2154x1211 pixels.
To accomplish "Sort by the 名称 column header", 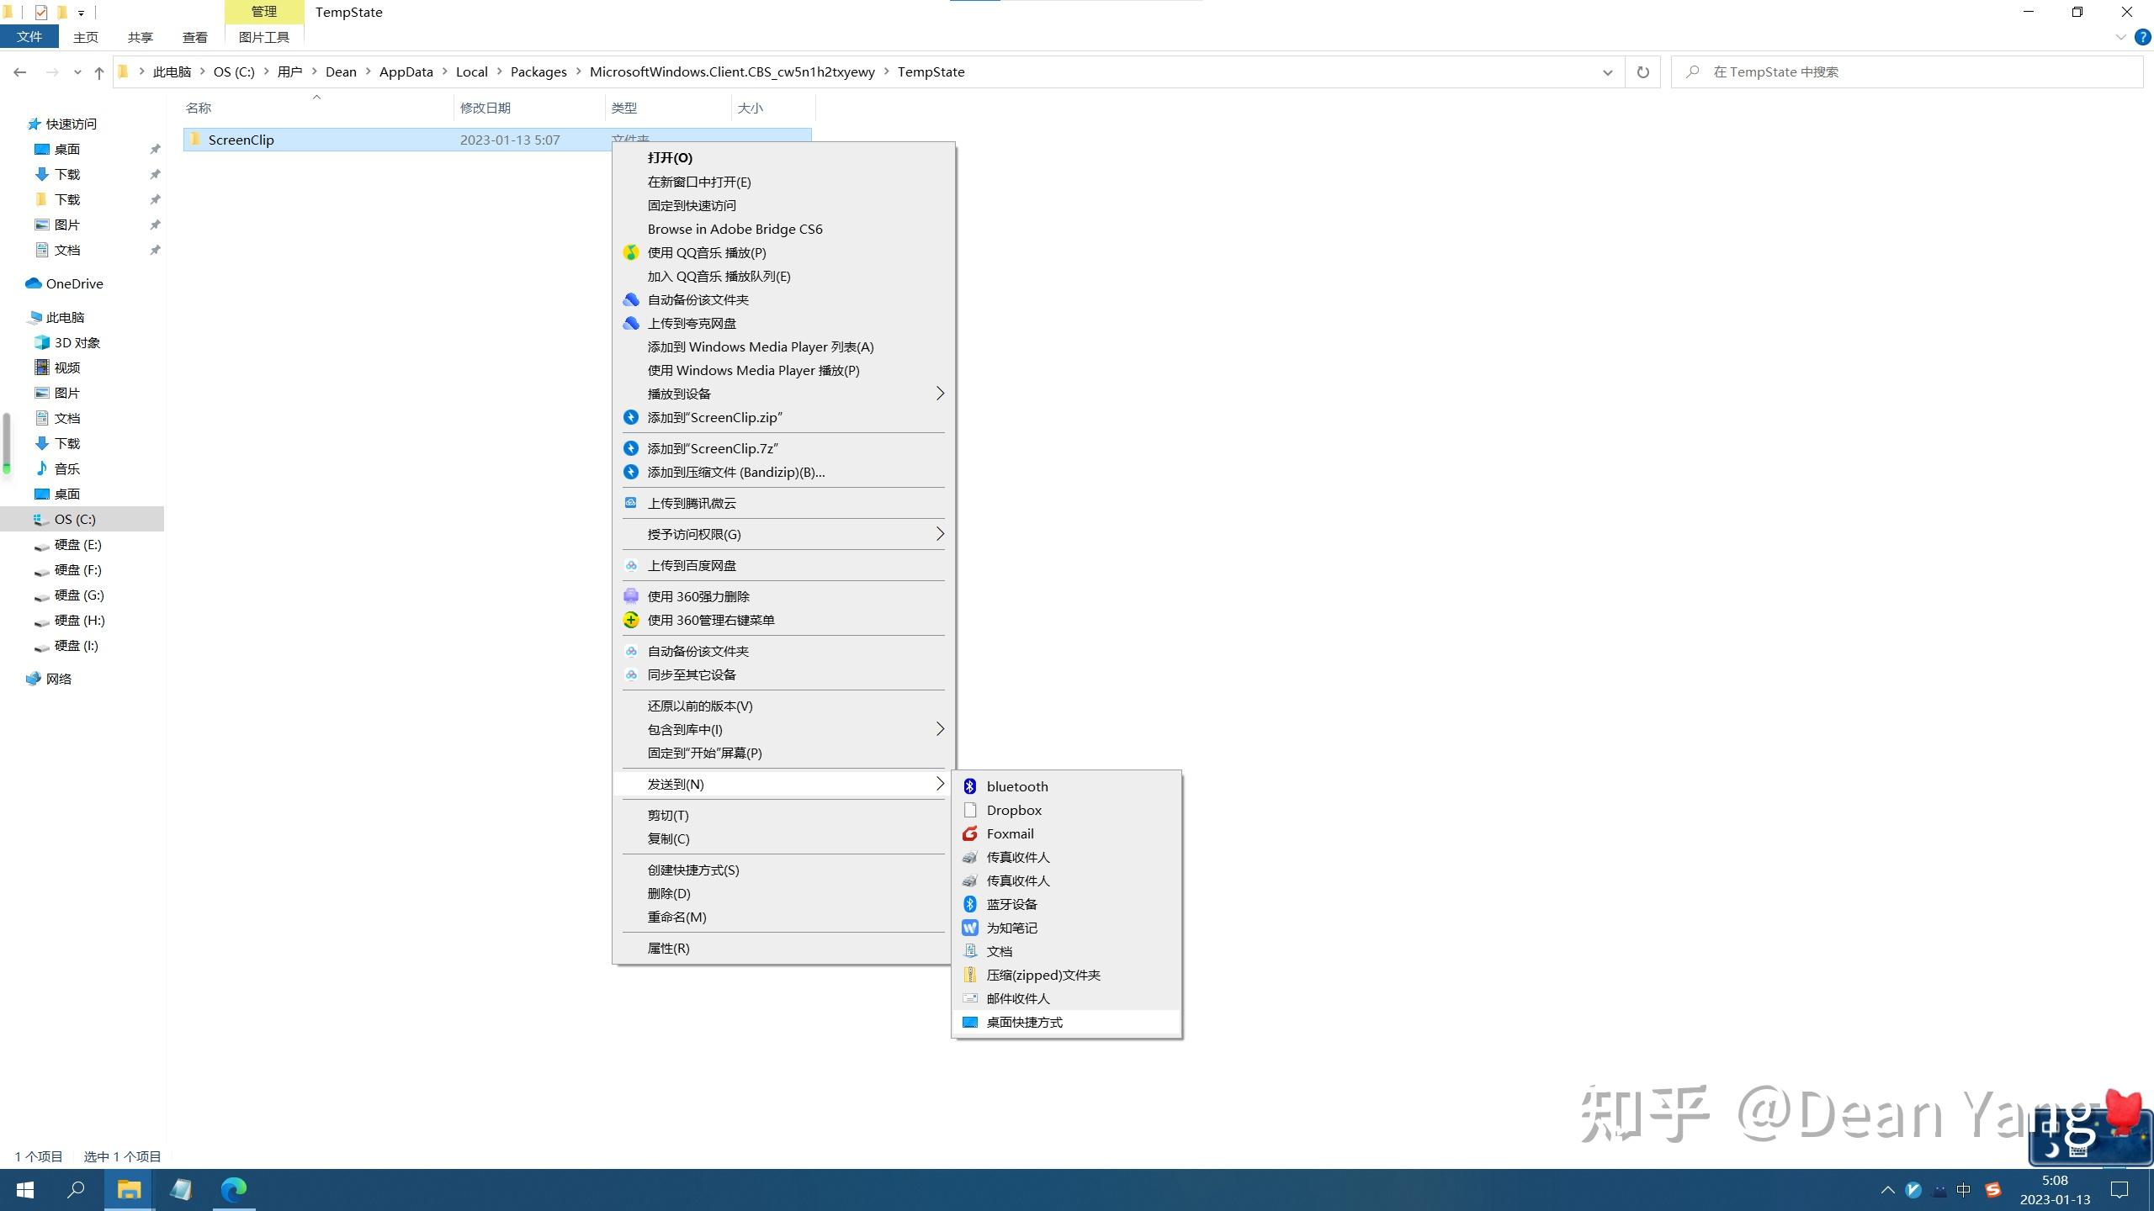I will 318,108.
